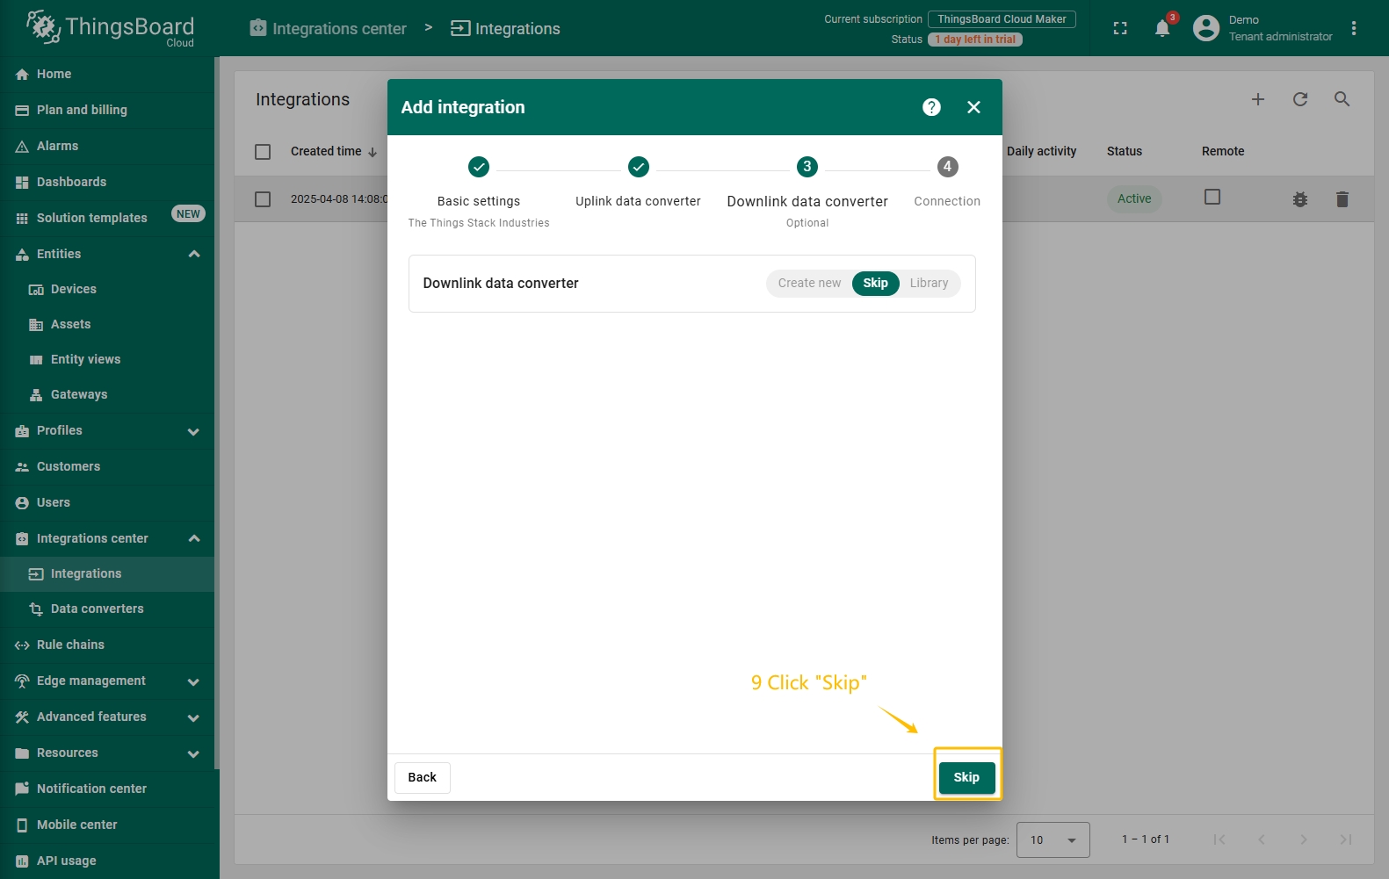Click the notification bell icon
This screenshot has width=1389, height=879.
(x=1161, y=28)
